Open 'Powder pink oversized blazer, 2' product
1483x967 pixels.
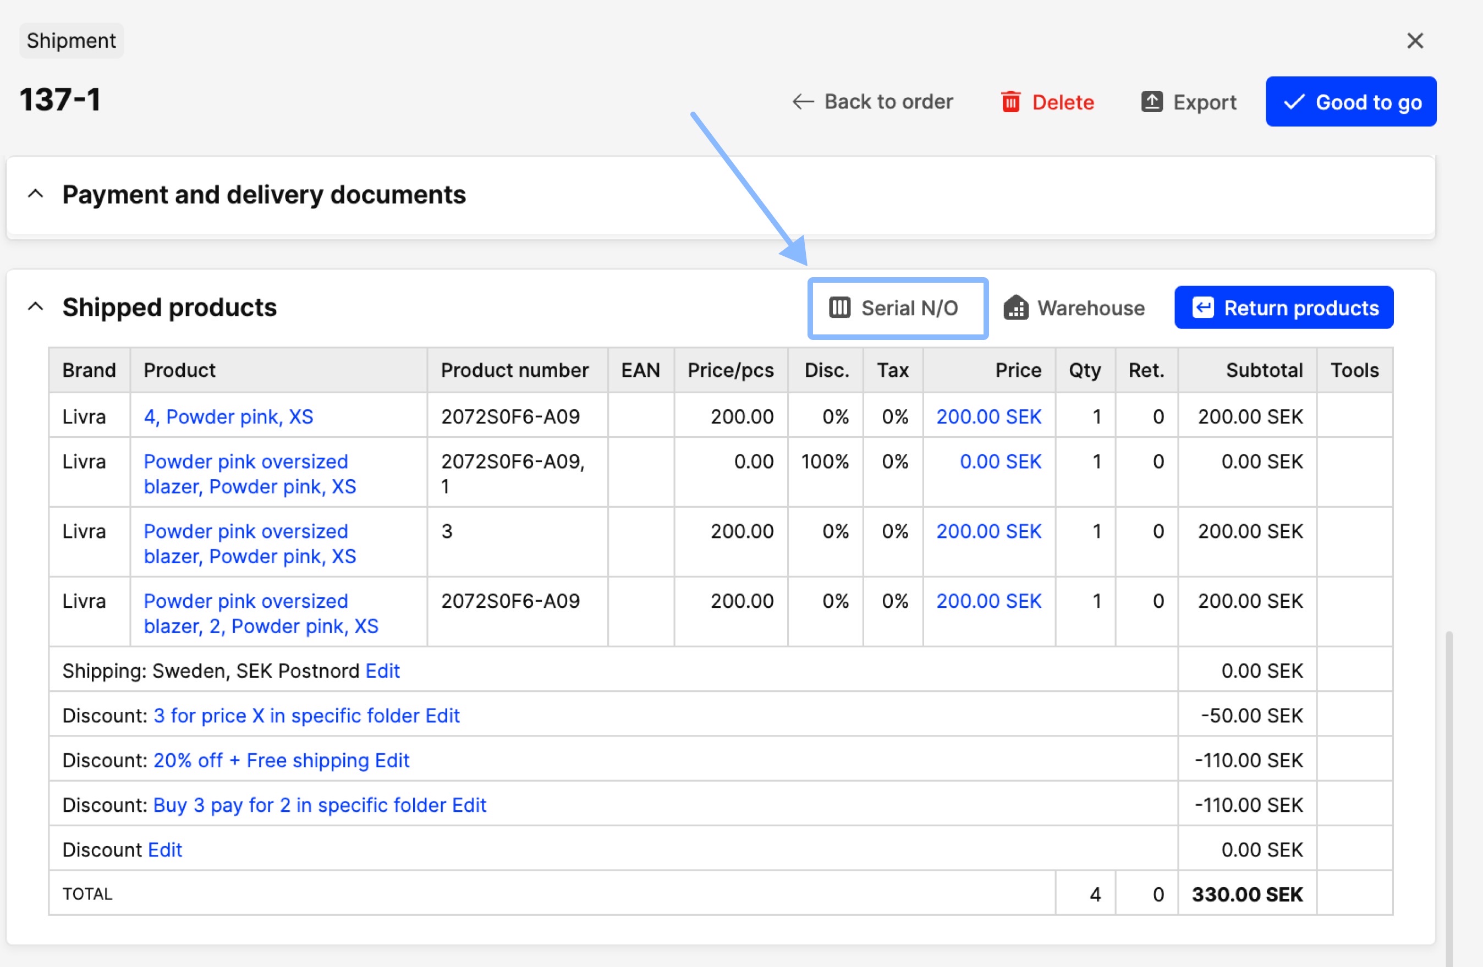point(260,613)
